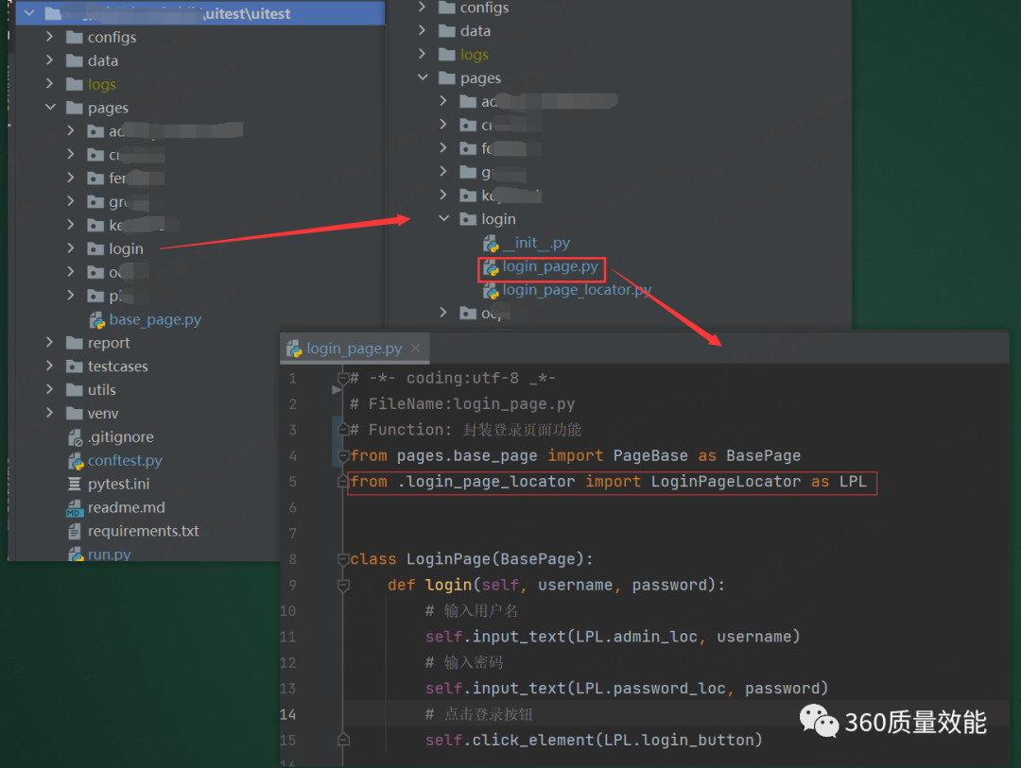Click line number 8 in the gutter

point(292,559)
